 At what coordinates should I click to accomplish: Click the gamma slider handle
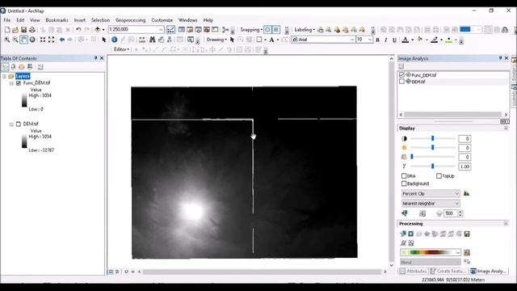(433, 167)
